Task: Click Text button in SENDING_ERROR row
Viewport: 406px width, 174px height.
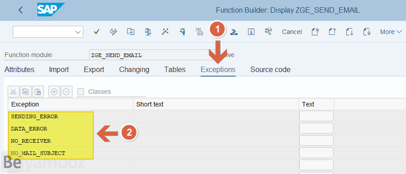Action: point(316,116)
